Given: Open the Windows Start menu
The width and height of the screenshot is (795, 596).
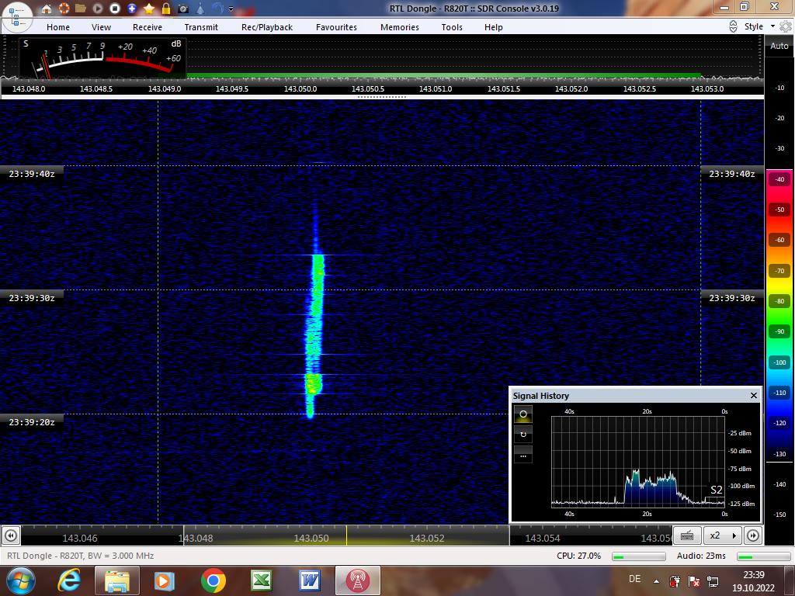Looking at the screenshot, I should [x=19, y=580].
